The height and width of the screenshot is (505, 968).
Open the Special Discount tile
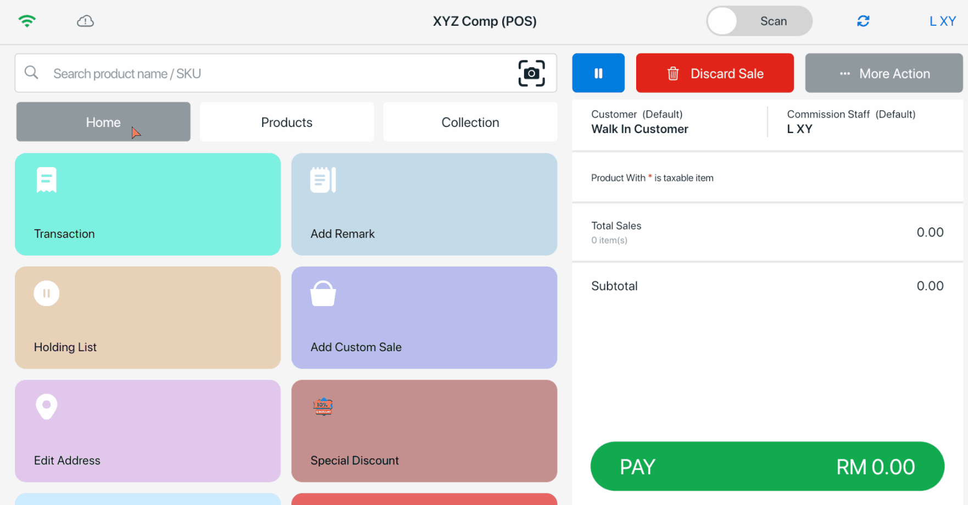click(424, 431)
